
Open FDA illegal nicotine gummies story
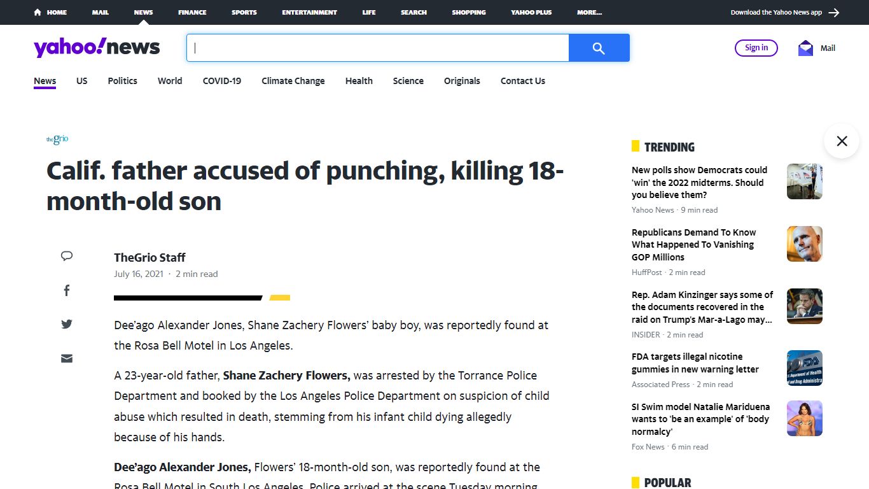[x=695, y=363]
